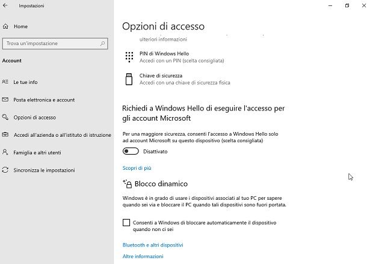Open the Scopri di più link
The height and width of the screenshot is (264, 367).
[137, 168]
